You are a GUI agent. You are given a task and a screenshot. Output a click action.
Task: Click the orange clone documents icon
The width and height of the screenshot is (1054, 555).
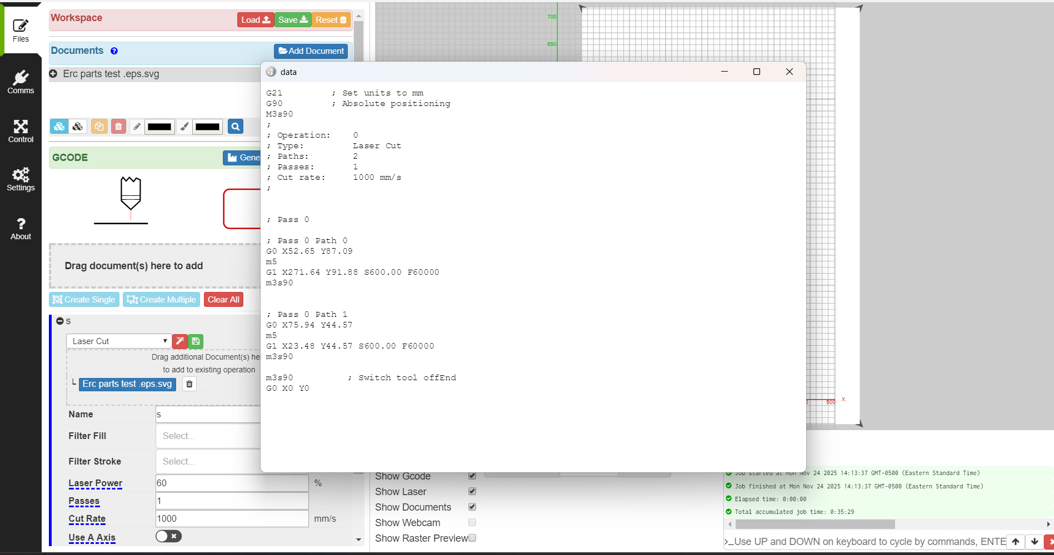(99, 127)
